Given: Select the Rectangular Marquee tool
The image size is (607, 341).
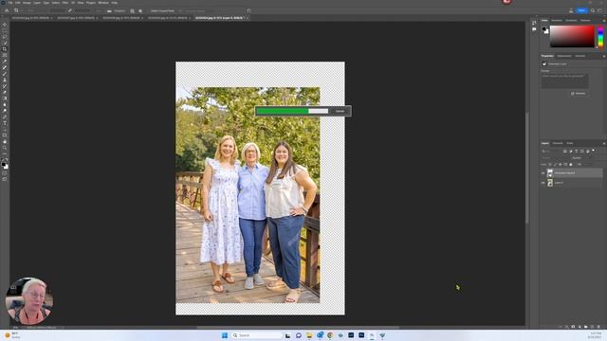Looking at the screenshot, I should coord(5,31).
